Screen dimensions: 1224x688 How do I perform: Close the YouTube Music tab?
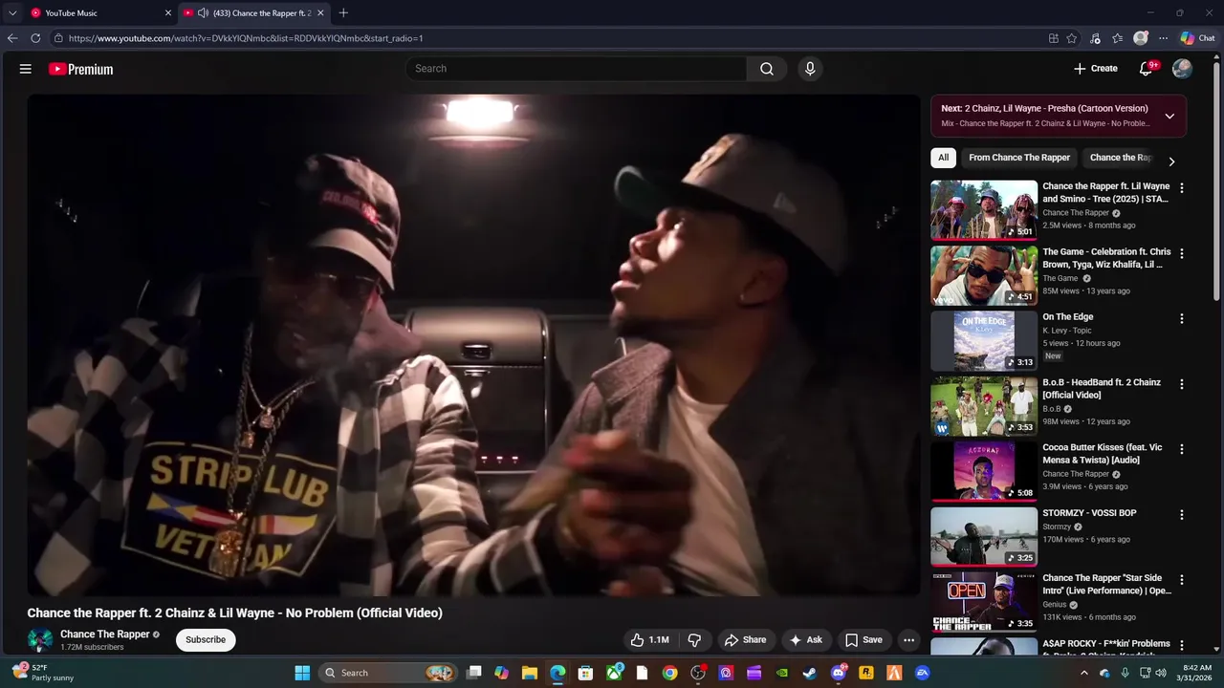168,13
